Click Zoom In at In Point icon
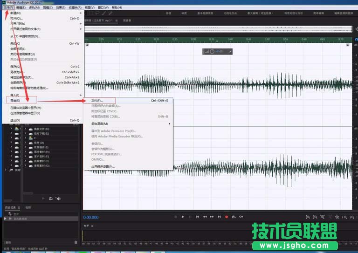 tap(344, 217)
